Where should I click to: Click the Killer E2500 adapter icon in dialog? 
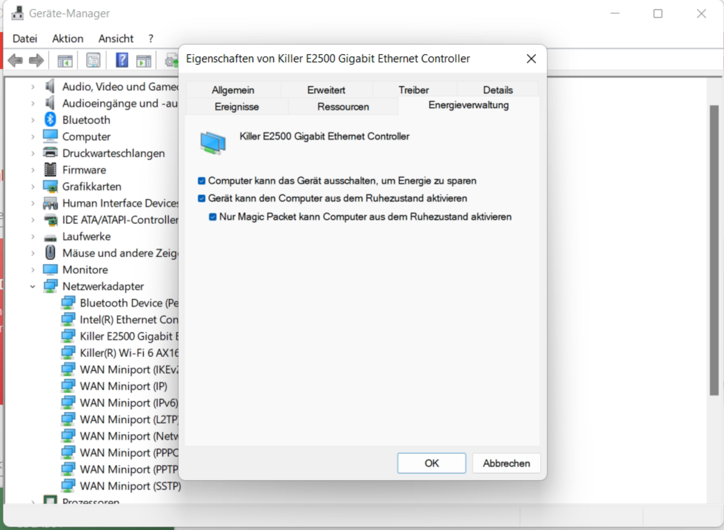point(213,143)
